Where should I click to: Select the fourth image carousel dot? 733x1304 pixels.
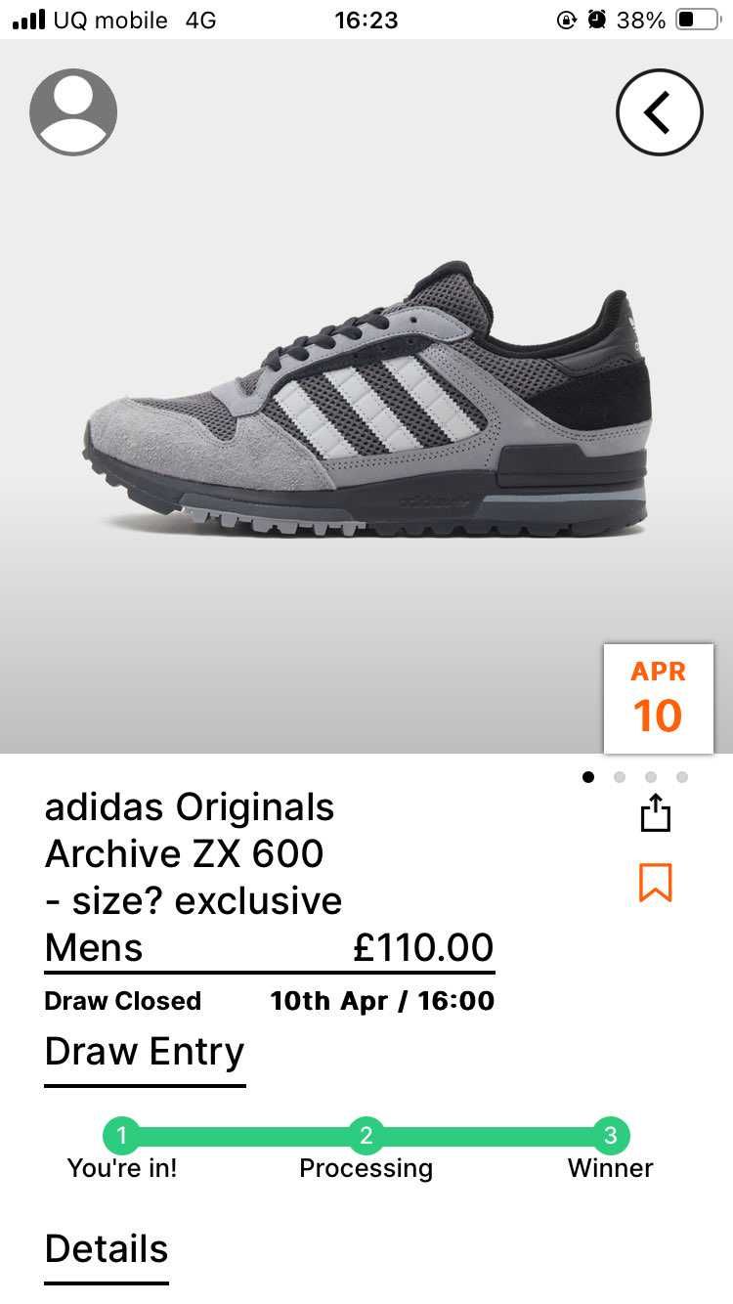[x=682, y=777]
